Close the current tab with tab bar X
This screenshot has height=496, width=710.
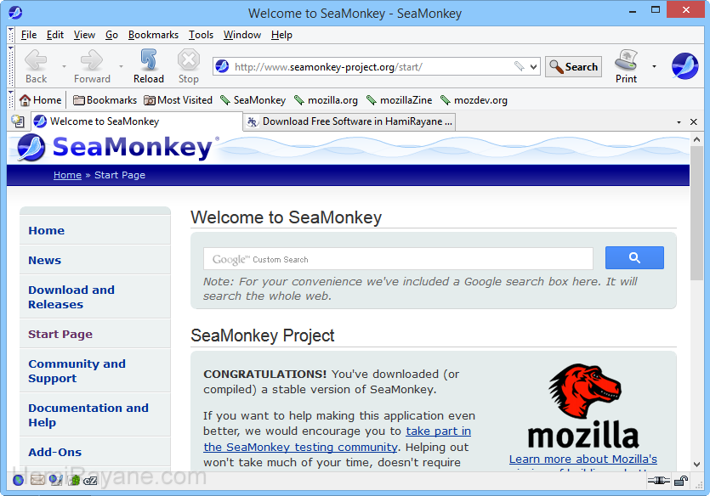(x=693, y=121)
